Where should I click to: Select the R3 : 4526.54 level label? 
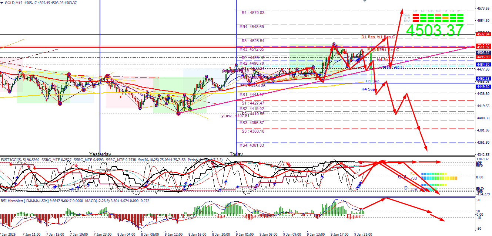253,41
